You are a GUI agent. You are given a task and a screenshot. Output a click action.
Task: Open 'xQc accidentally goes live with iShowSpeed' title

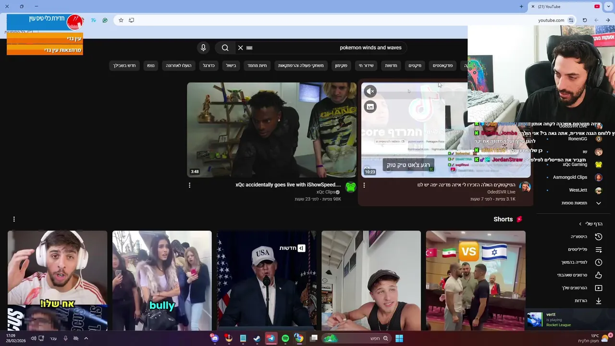point(288,185)
